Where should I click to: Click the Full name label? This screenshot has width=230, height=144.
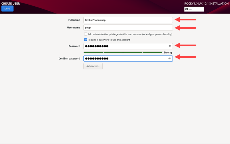coord(74,20)
